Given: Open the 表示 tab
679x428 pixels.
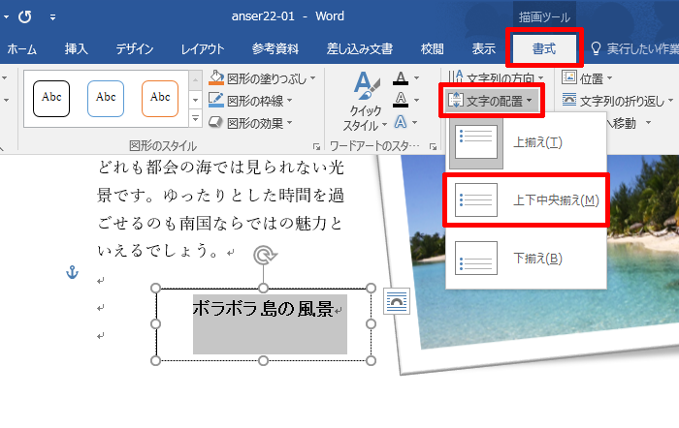Looking at the screenshot, I should tap(483, 48).
